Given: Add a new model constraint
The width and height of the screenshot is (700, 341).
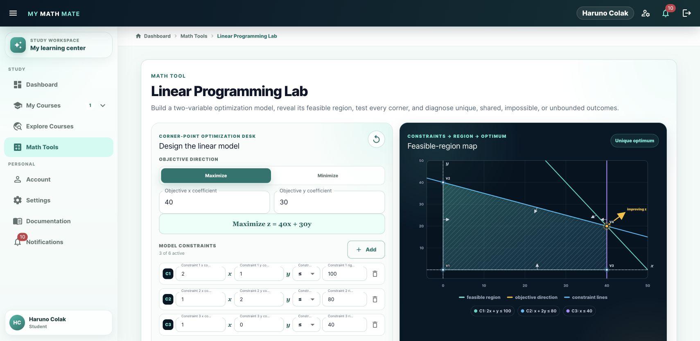Looking at the screenshot, I should tap(366, 249).
